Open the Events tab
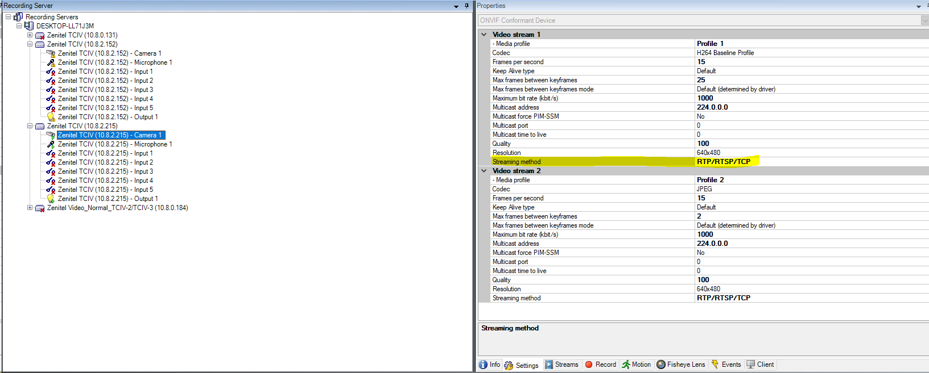 (726, 364)
